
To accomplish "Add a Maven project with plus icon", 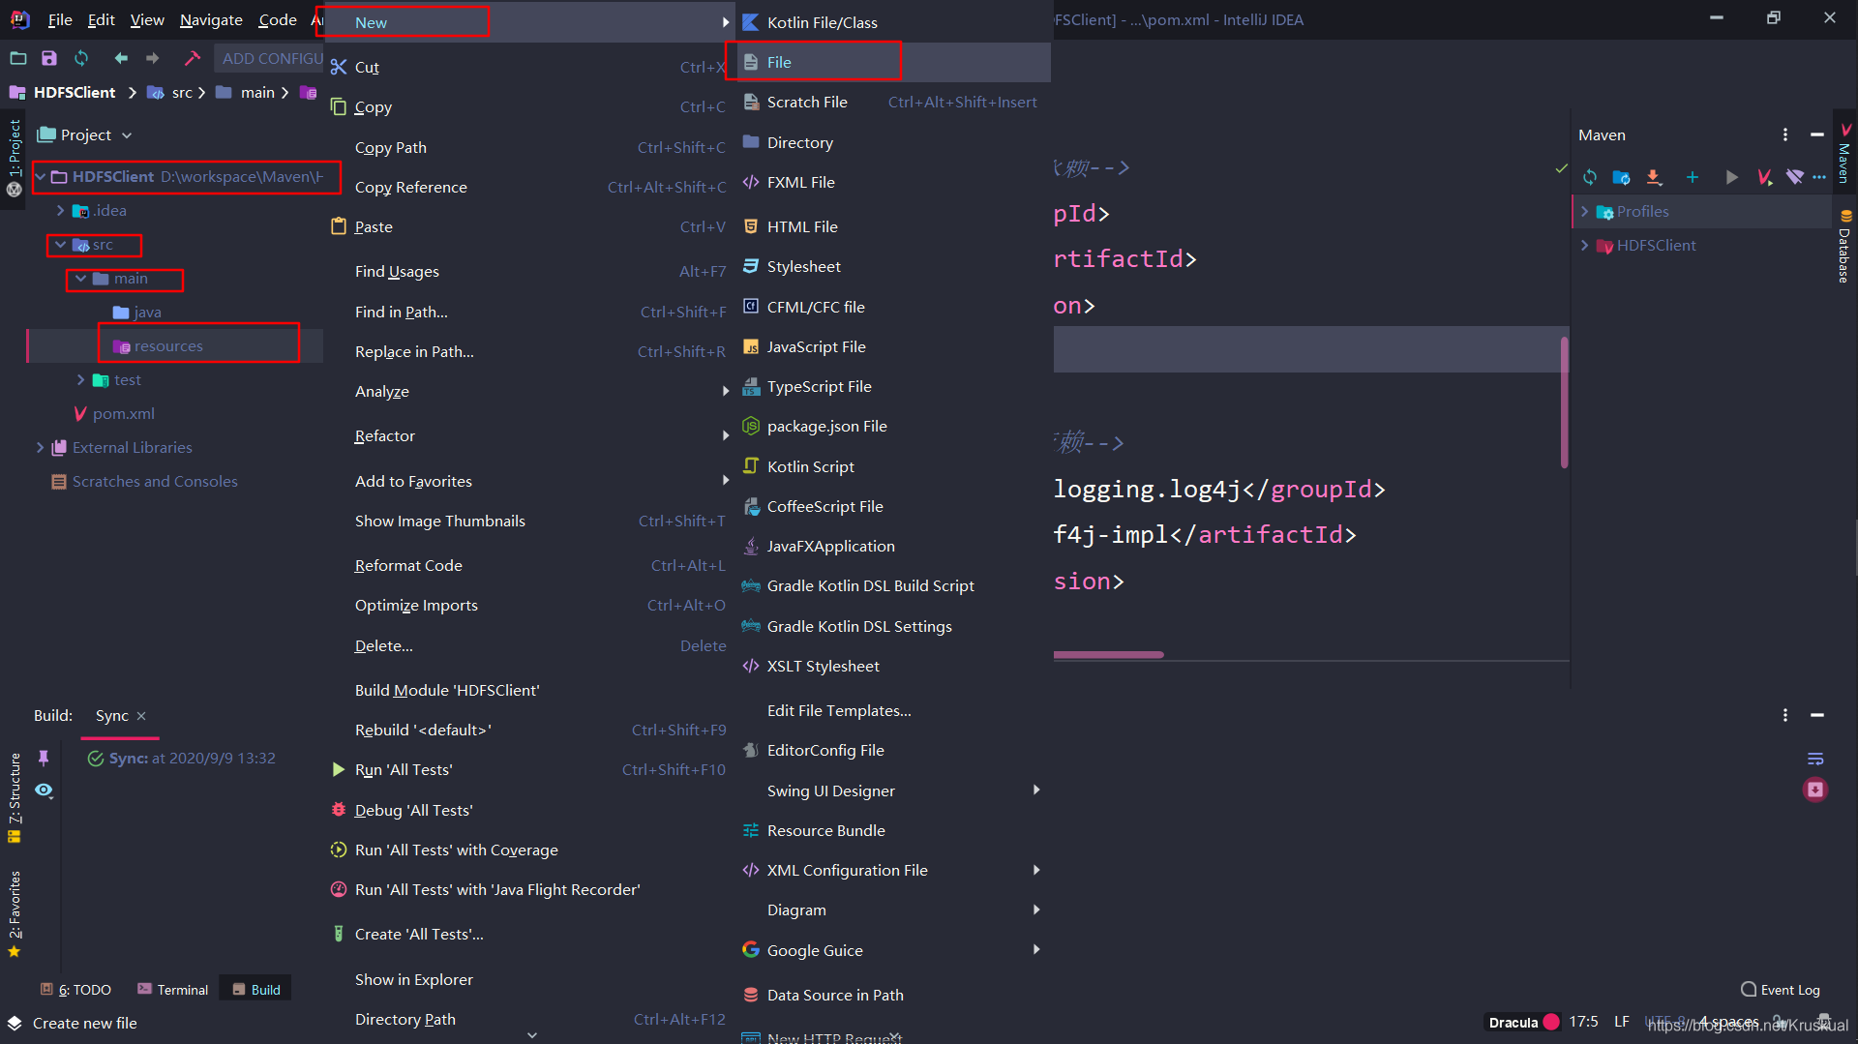I will coord(1693,177).
